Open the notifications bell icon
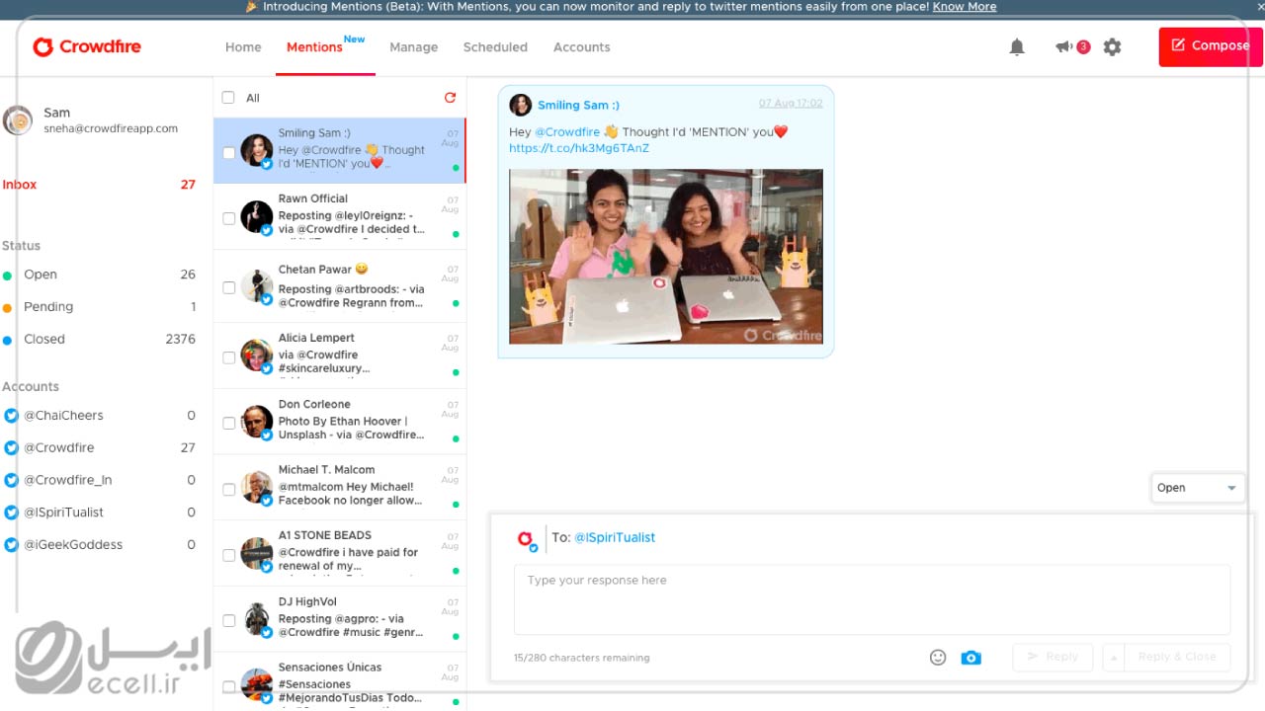 pyautogui.click(x=1017, y=47)
